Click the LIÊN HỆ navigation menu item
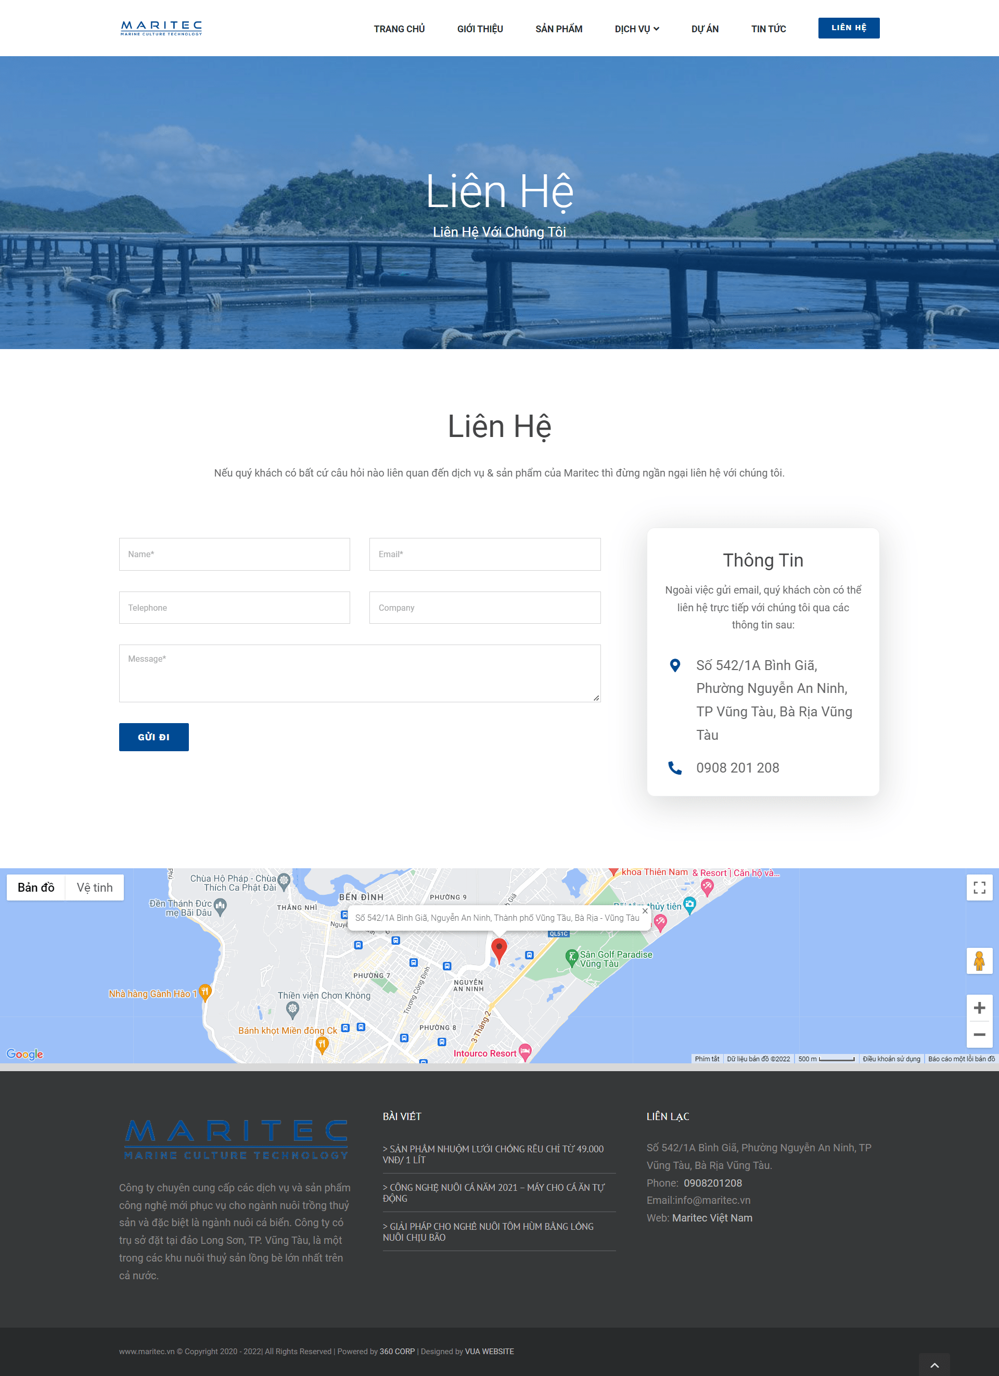Screen dimensions: 999x1376 pos(850,27)
